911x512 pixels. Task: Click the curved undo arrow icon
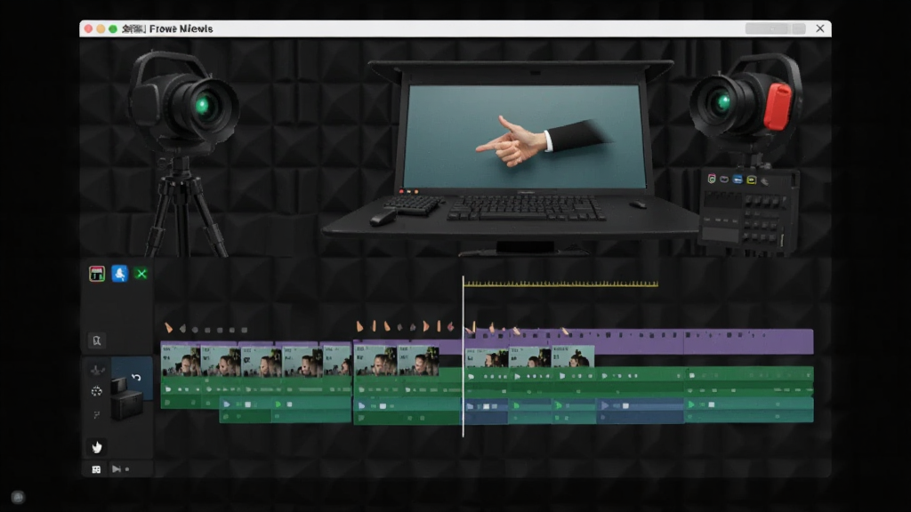[x=136, y=377]
